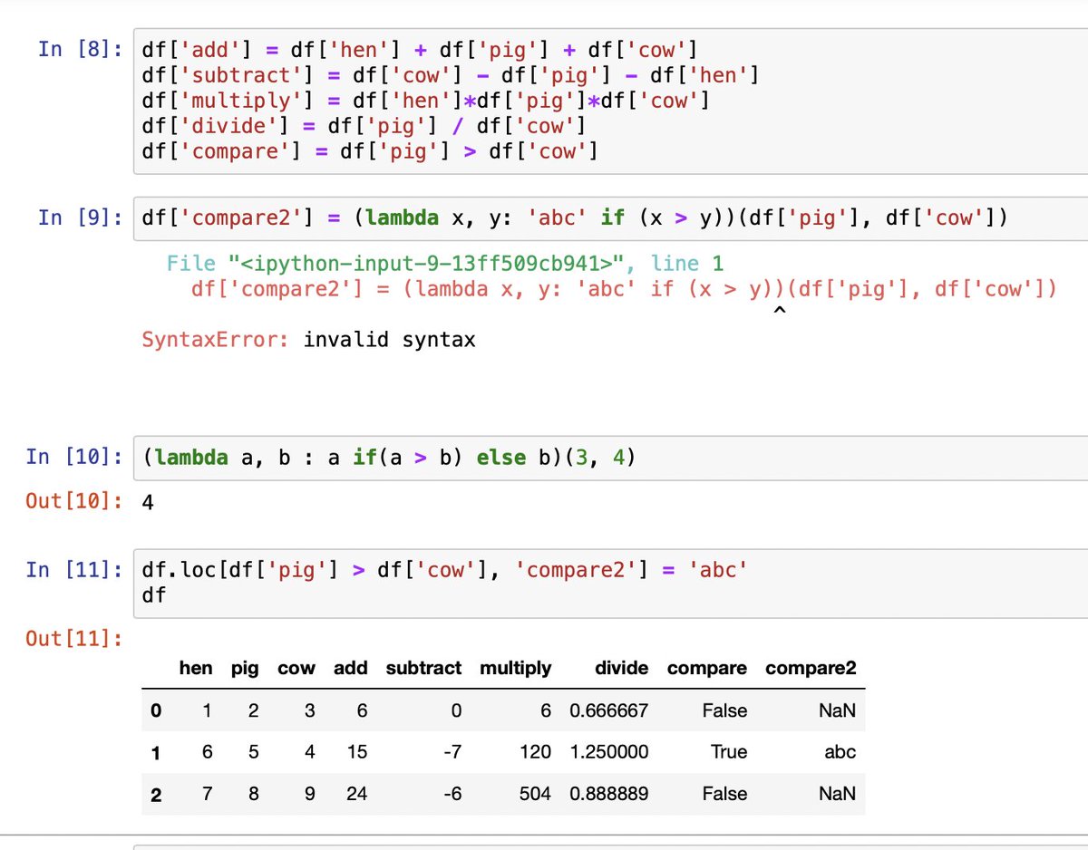Click the 'compare' column header
This screenshot has height=850, width=1088.
(x=707, y=669)
